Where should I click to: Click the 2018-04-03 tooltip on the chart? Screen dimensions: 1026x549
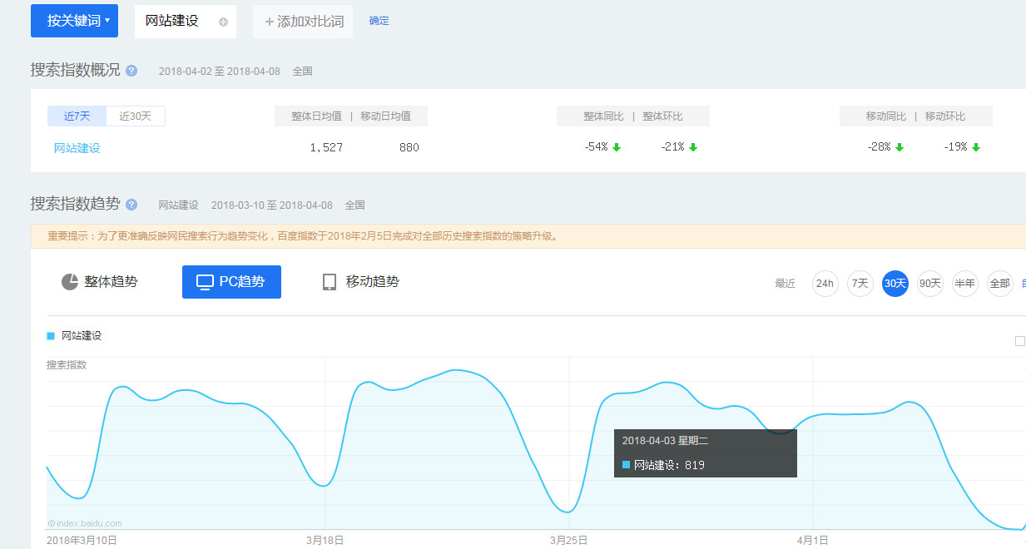pyautogui.click(x=705, y=453)
